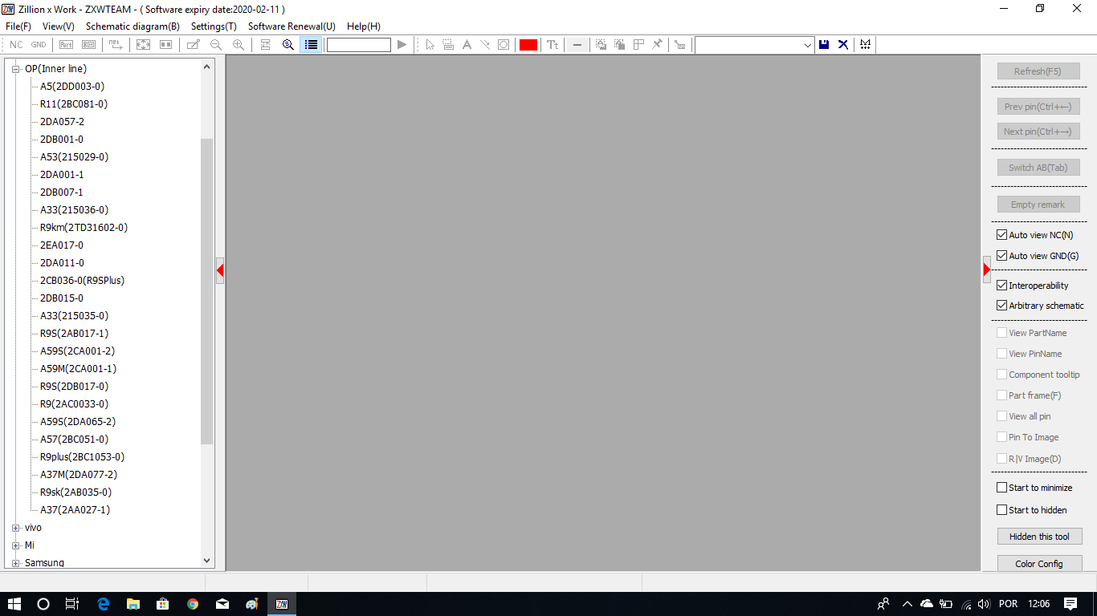Open the Software Renewal(U) menu
Viewport: 1097px width, 616px height.
pyautogui.click(x=292, y=26)
